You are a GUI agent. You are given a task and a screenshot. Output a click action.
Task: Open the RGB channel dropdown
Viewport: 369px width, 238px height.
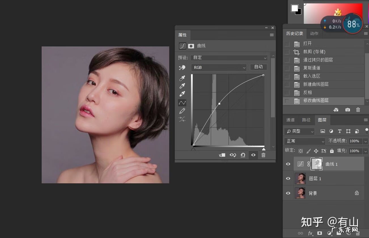pyautogui.click(x=219, y=67)
